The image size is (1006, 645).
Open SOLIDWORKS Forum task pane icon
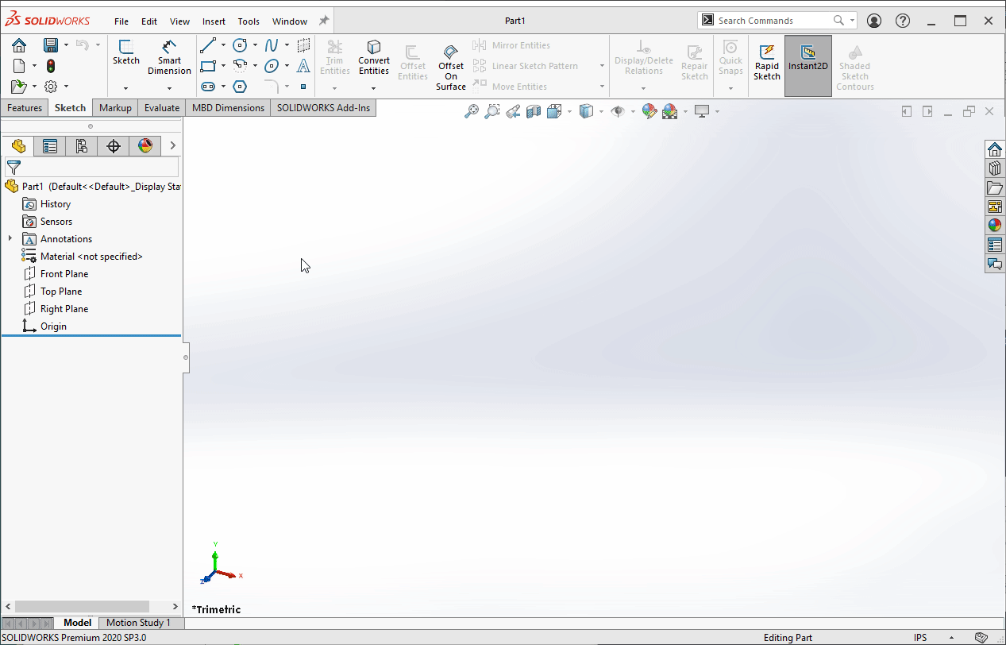[x=995, y=264]
